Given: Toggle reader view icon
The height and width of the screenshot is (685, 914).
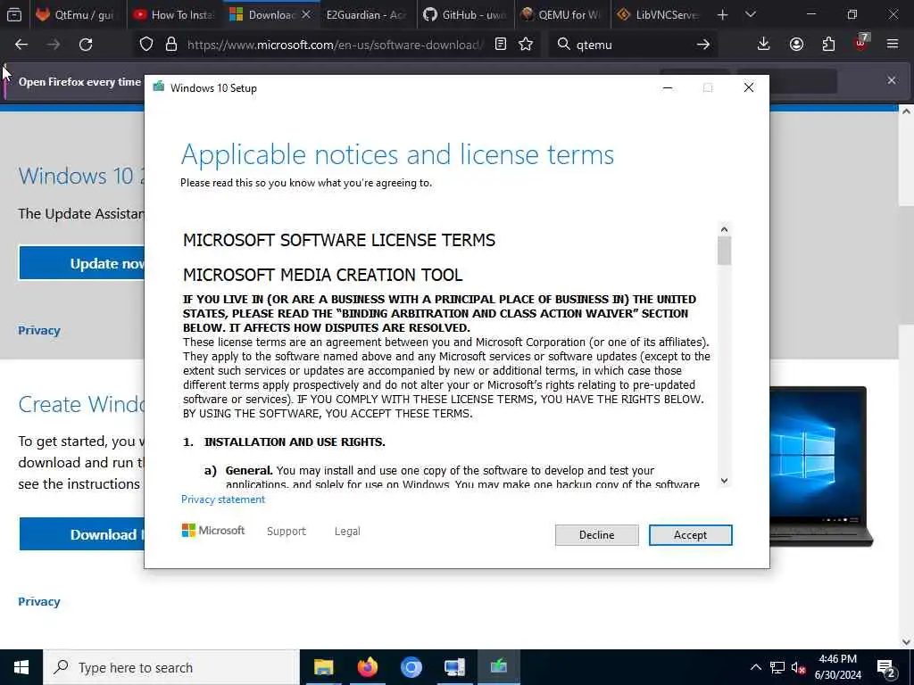Looking at the screenshot, I should point(500,45).
